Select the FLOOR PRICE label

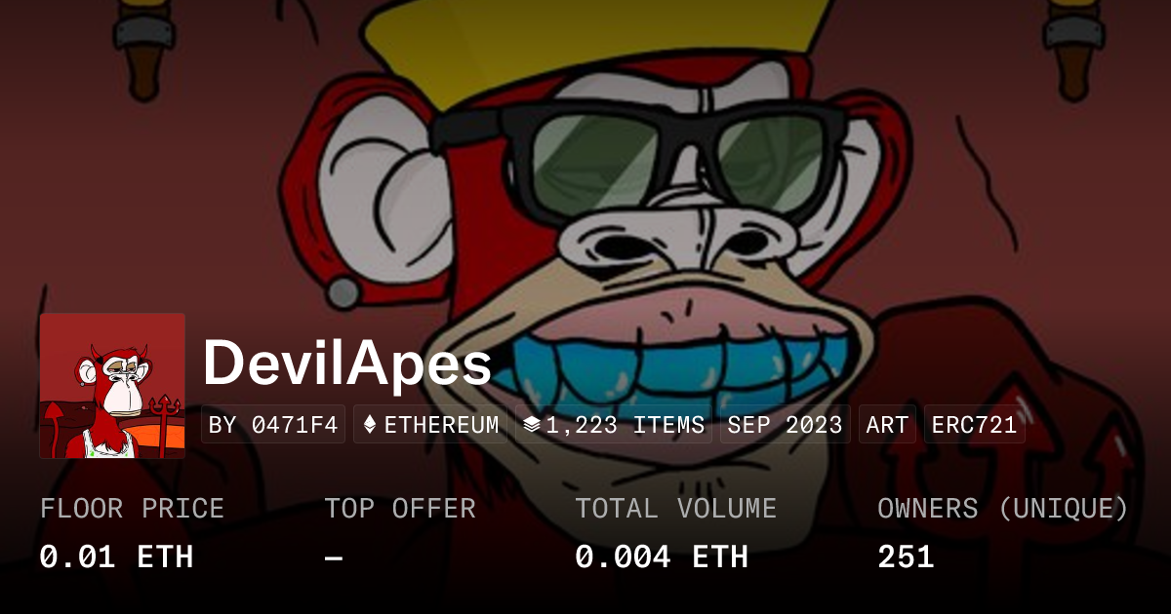132,509
